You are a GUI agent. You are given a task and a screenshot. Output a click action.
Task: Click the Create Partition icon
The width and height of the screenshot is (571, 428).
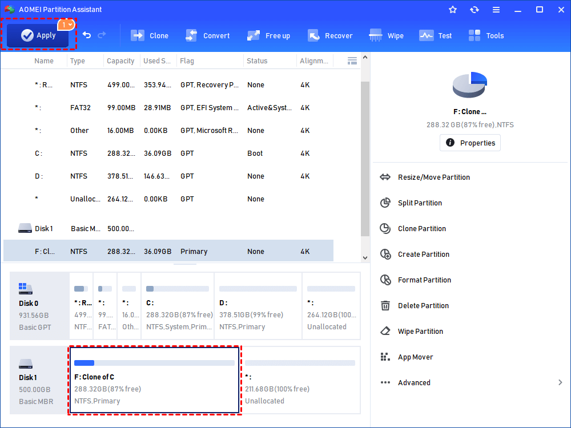(x=385, y=254)
